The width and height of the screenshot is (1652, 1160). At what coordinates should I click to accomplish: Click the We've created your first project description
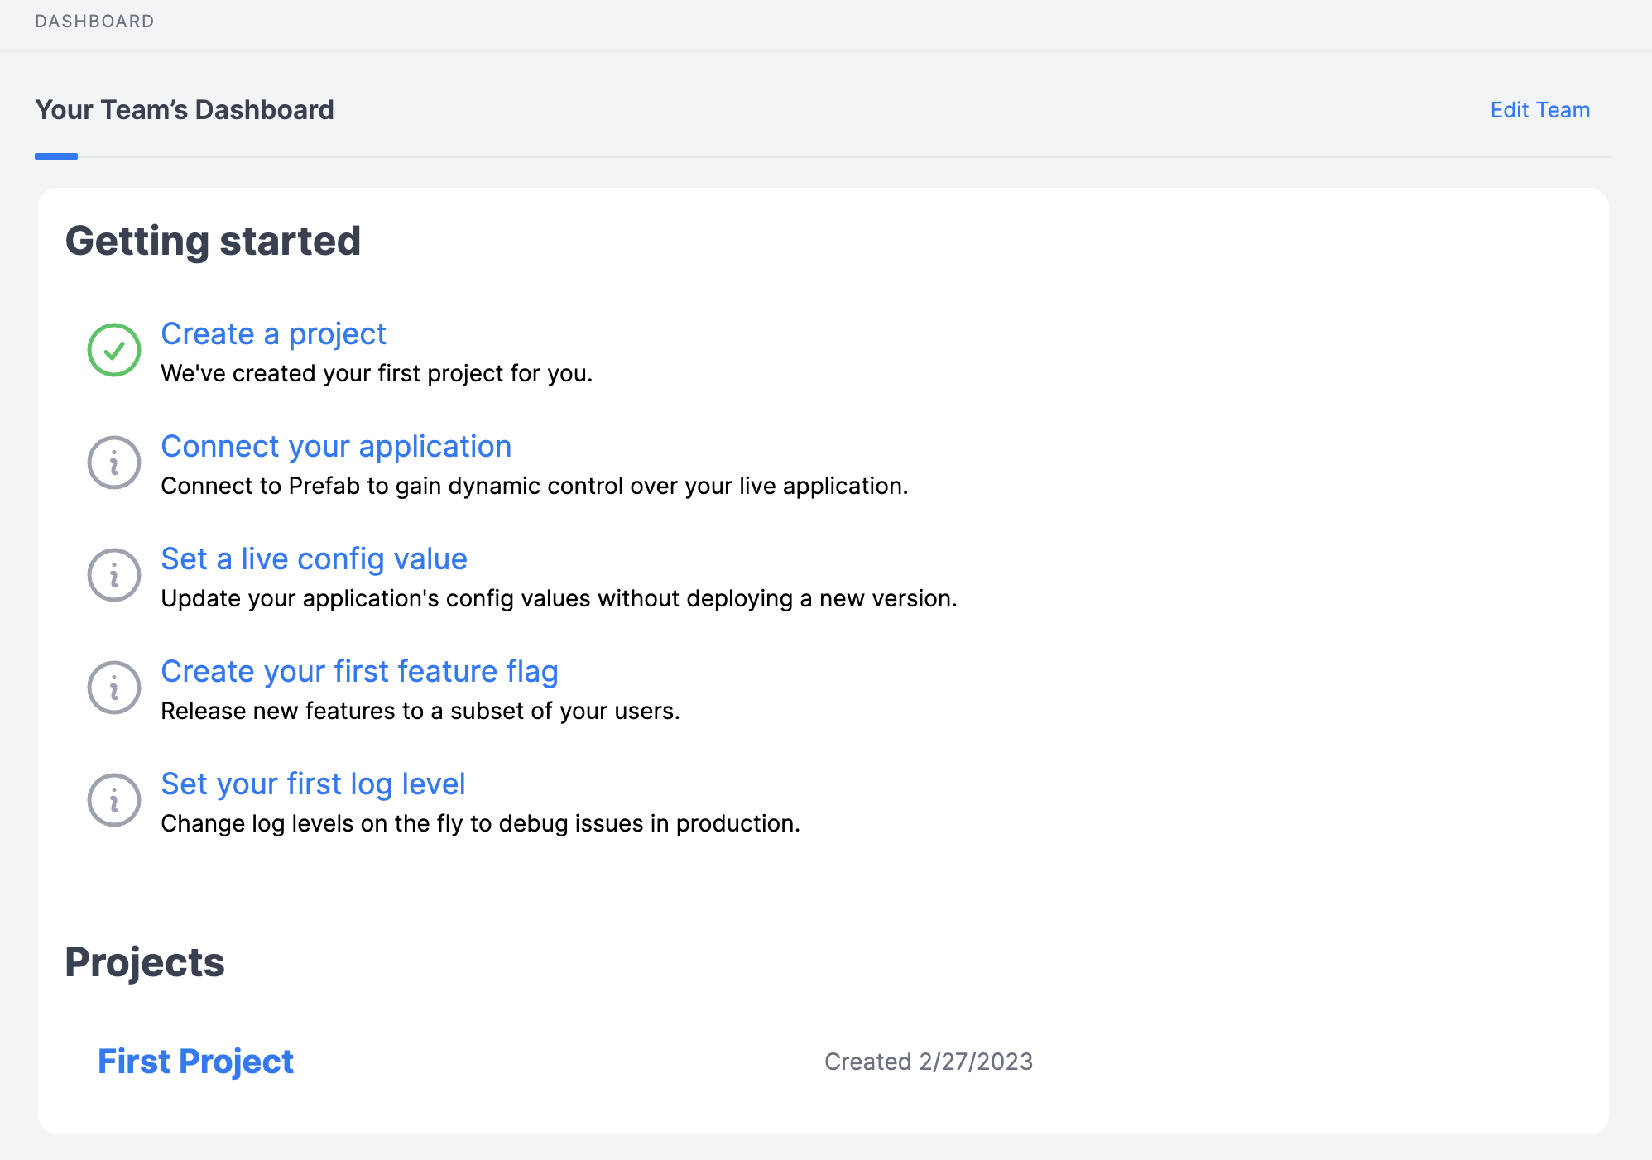pyautogui.click(x=377, y=373)
